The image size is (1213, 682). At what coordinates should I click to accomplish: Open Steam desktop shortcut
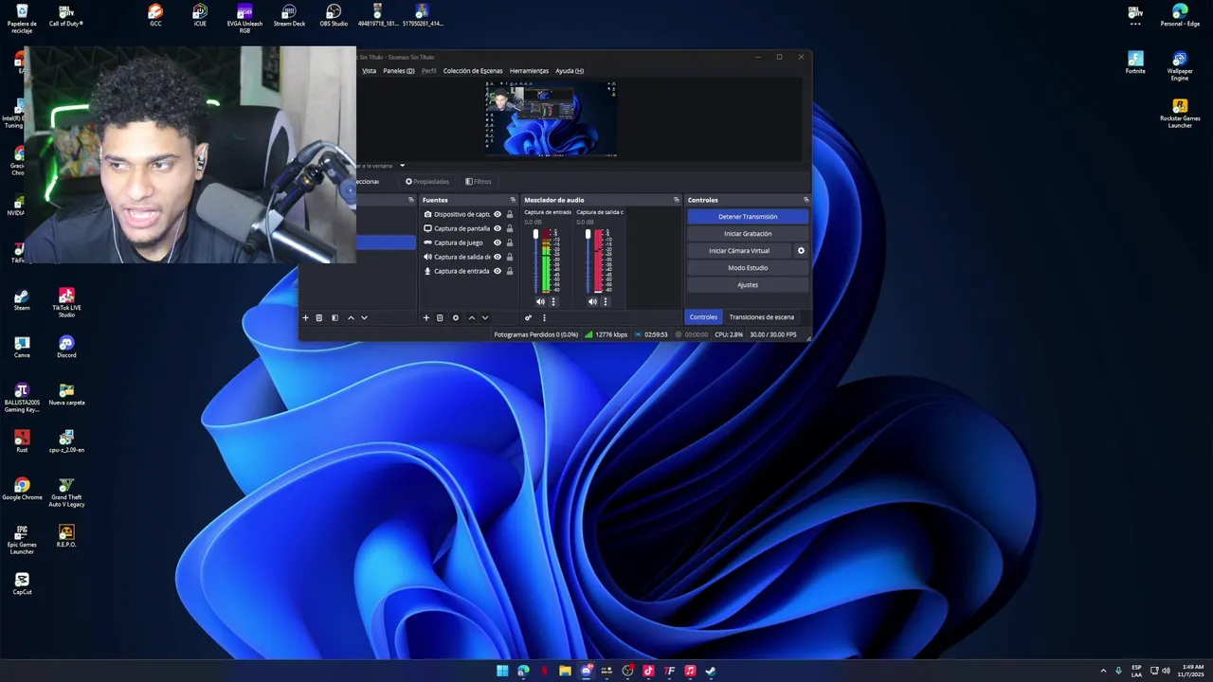click(x=22, y=300)
